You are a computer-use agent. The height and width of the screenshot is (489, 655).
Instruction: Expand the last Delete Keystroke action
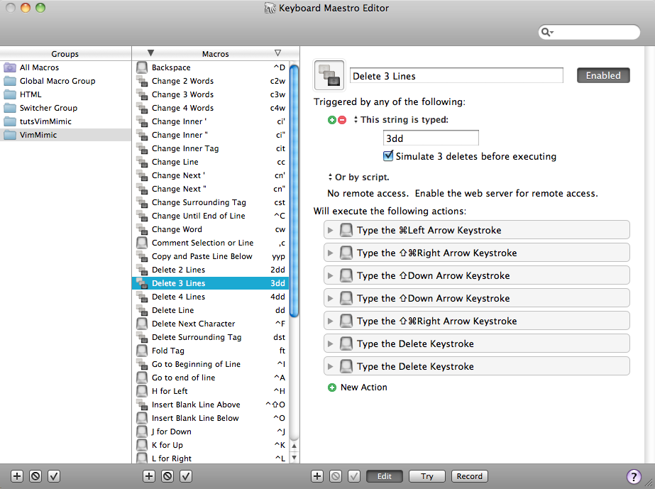tap(331, 366)
